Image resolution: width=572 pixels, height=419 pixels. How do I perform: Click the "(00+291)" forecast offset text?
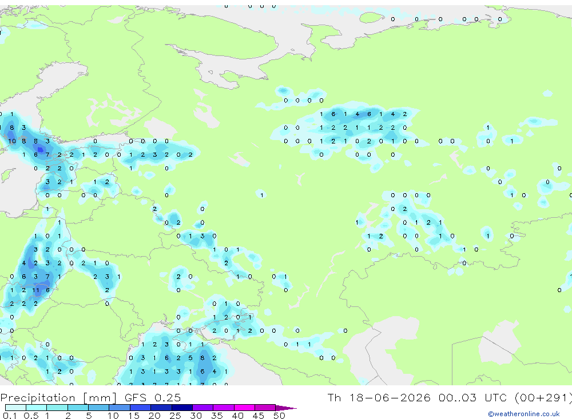pyautogui.click(x=543, y=397)
